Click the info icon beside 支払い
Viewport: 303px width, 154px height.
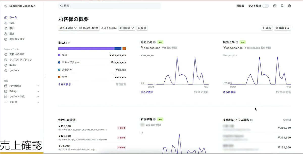tap(69, 43)
